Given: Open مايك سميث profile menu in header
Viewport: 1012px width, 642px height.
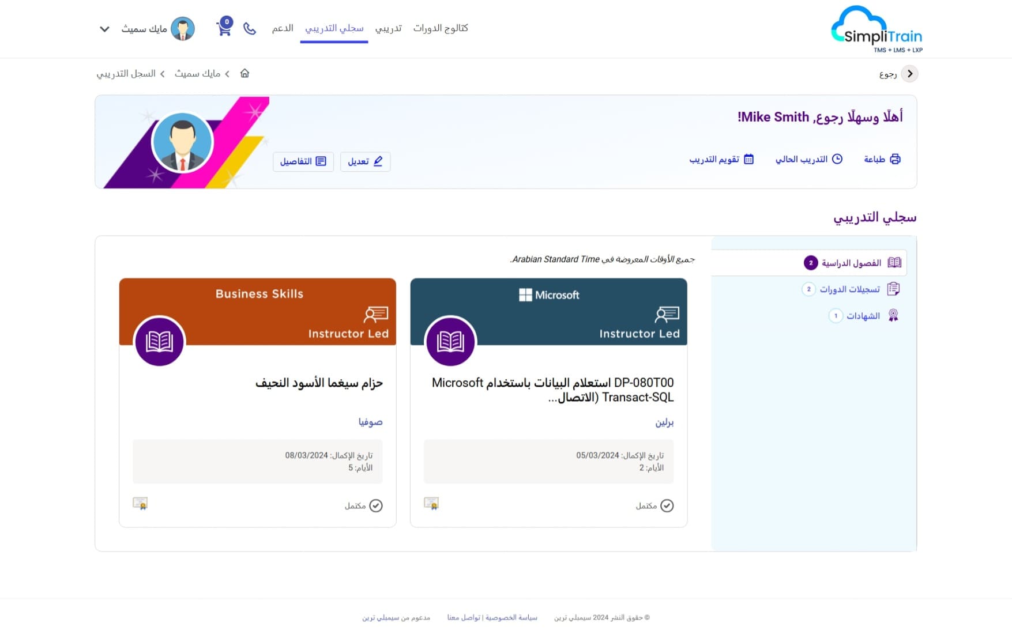Looking at the screenshot, I should 157,29.
